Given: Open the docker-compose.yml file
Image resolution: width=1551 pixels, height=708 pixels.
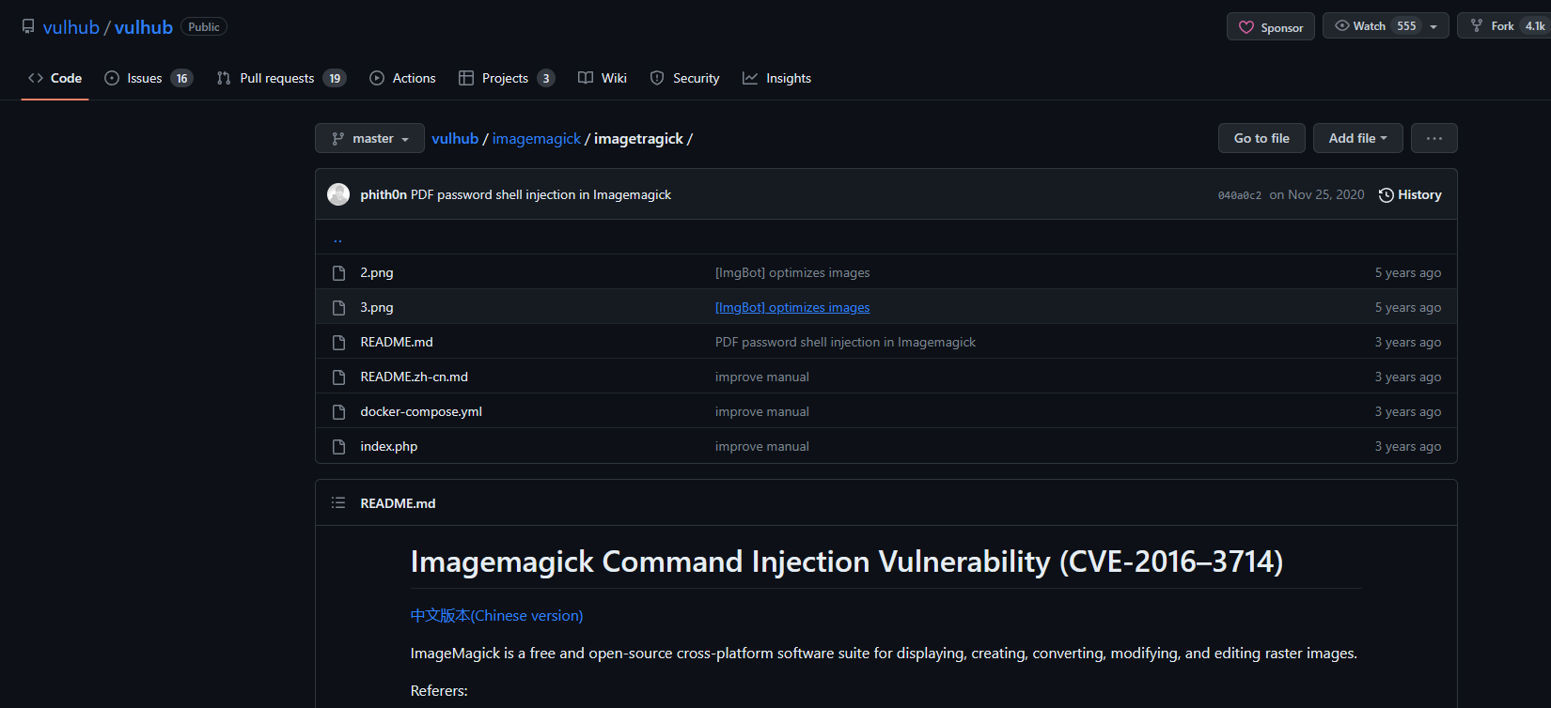Looking at the screenshot, I should pyautogui.click(x=421, y=412).
